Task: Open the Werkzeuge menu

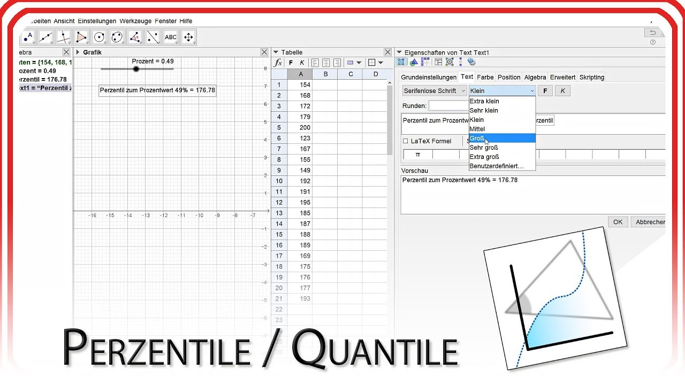Action: (x=135, y=21)
